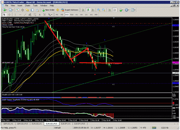
Task: Expand the New Chart dropdown arrow
Action: tap(7, 10)
